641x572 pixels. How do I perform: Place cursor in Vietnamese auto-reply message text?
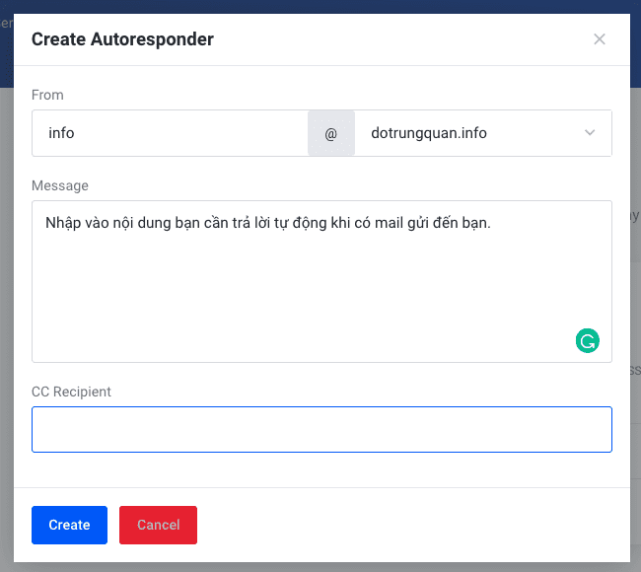(267, 223)
